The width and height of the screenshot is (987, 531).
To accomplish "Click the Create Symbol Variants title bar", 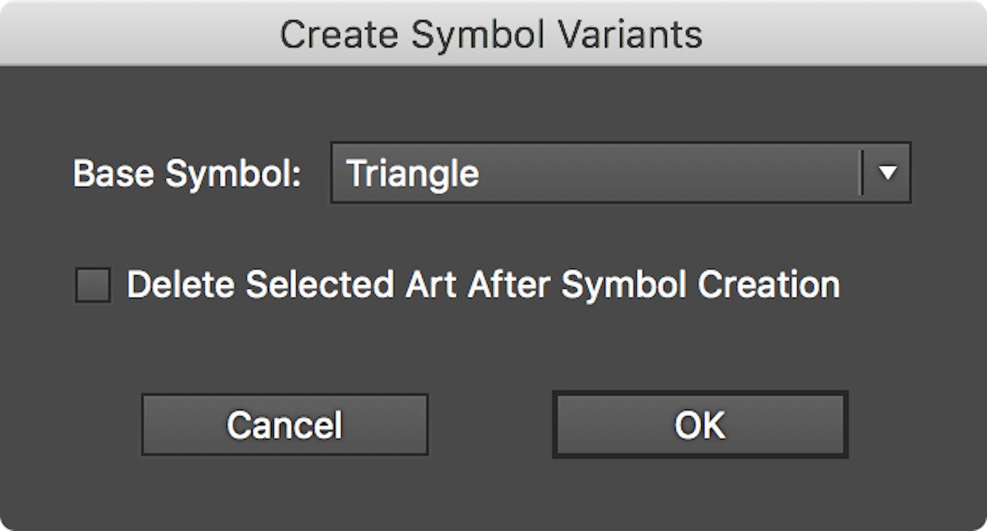I will tap(493, 31).
